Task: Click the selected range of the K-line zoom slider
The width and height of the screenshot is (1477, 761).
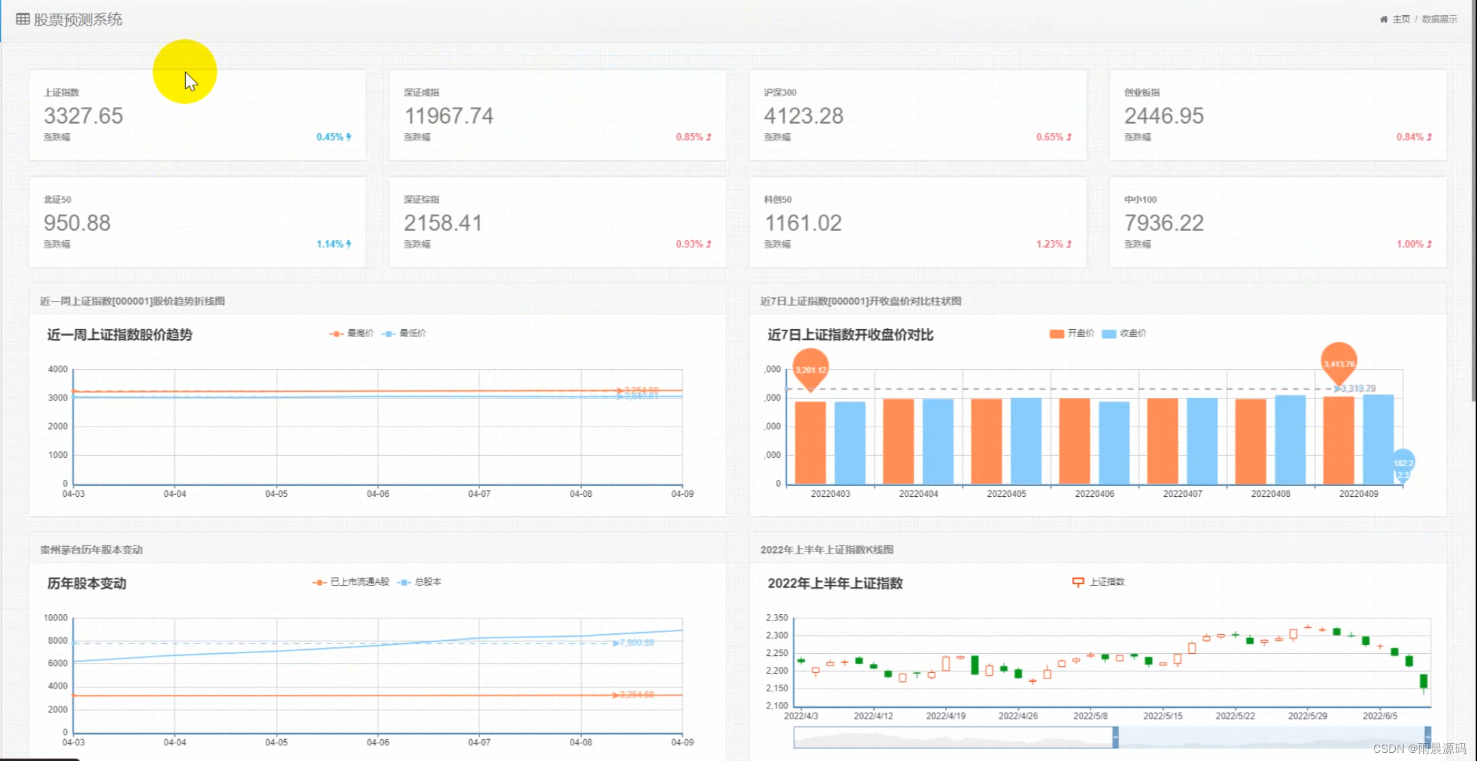Action: [x=1271, y=737]
